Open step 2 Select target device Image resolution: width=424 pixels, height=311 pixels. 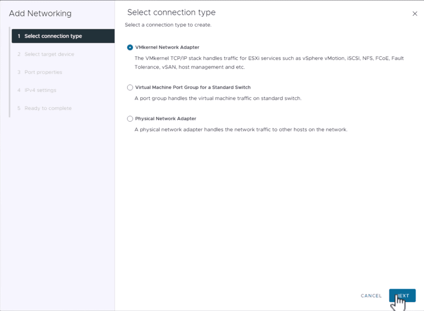coord(49,54)
